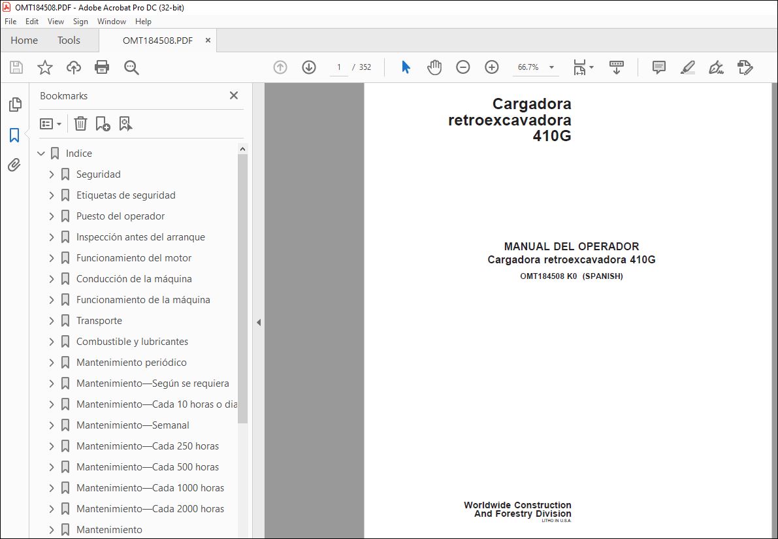Select Mantenimiento—Cada 10 horas bookmark
The width and height of the screenshot is (778, 539).
(x=157, y=404)
